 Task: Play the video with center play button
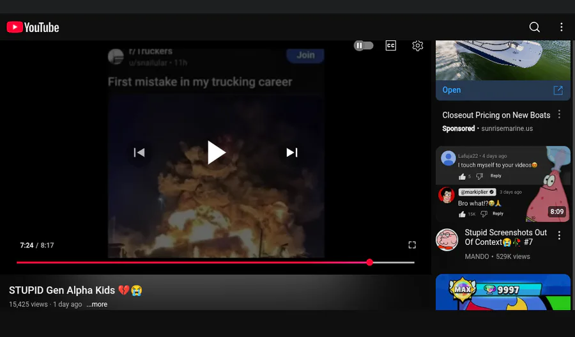[216, 152]
